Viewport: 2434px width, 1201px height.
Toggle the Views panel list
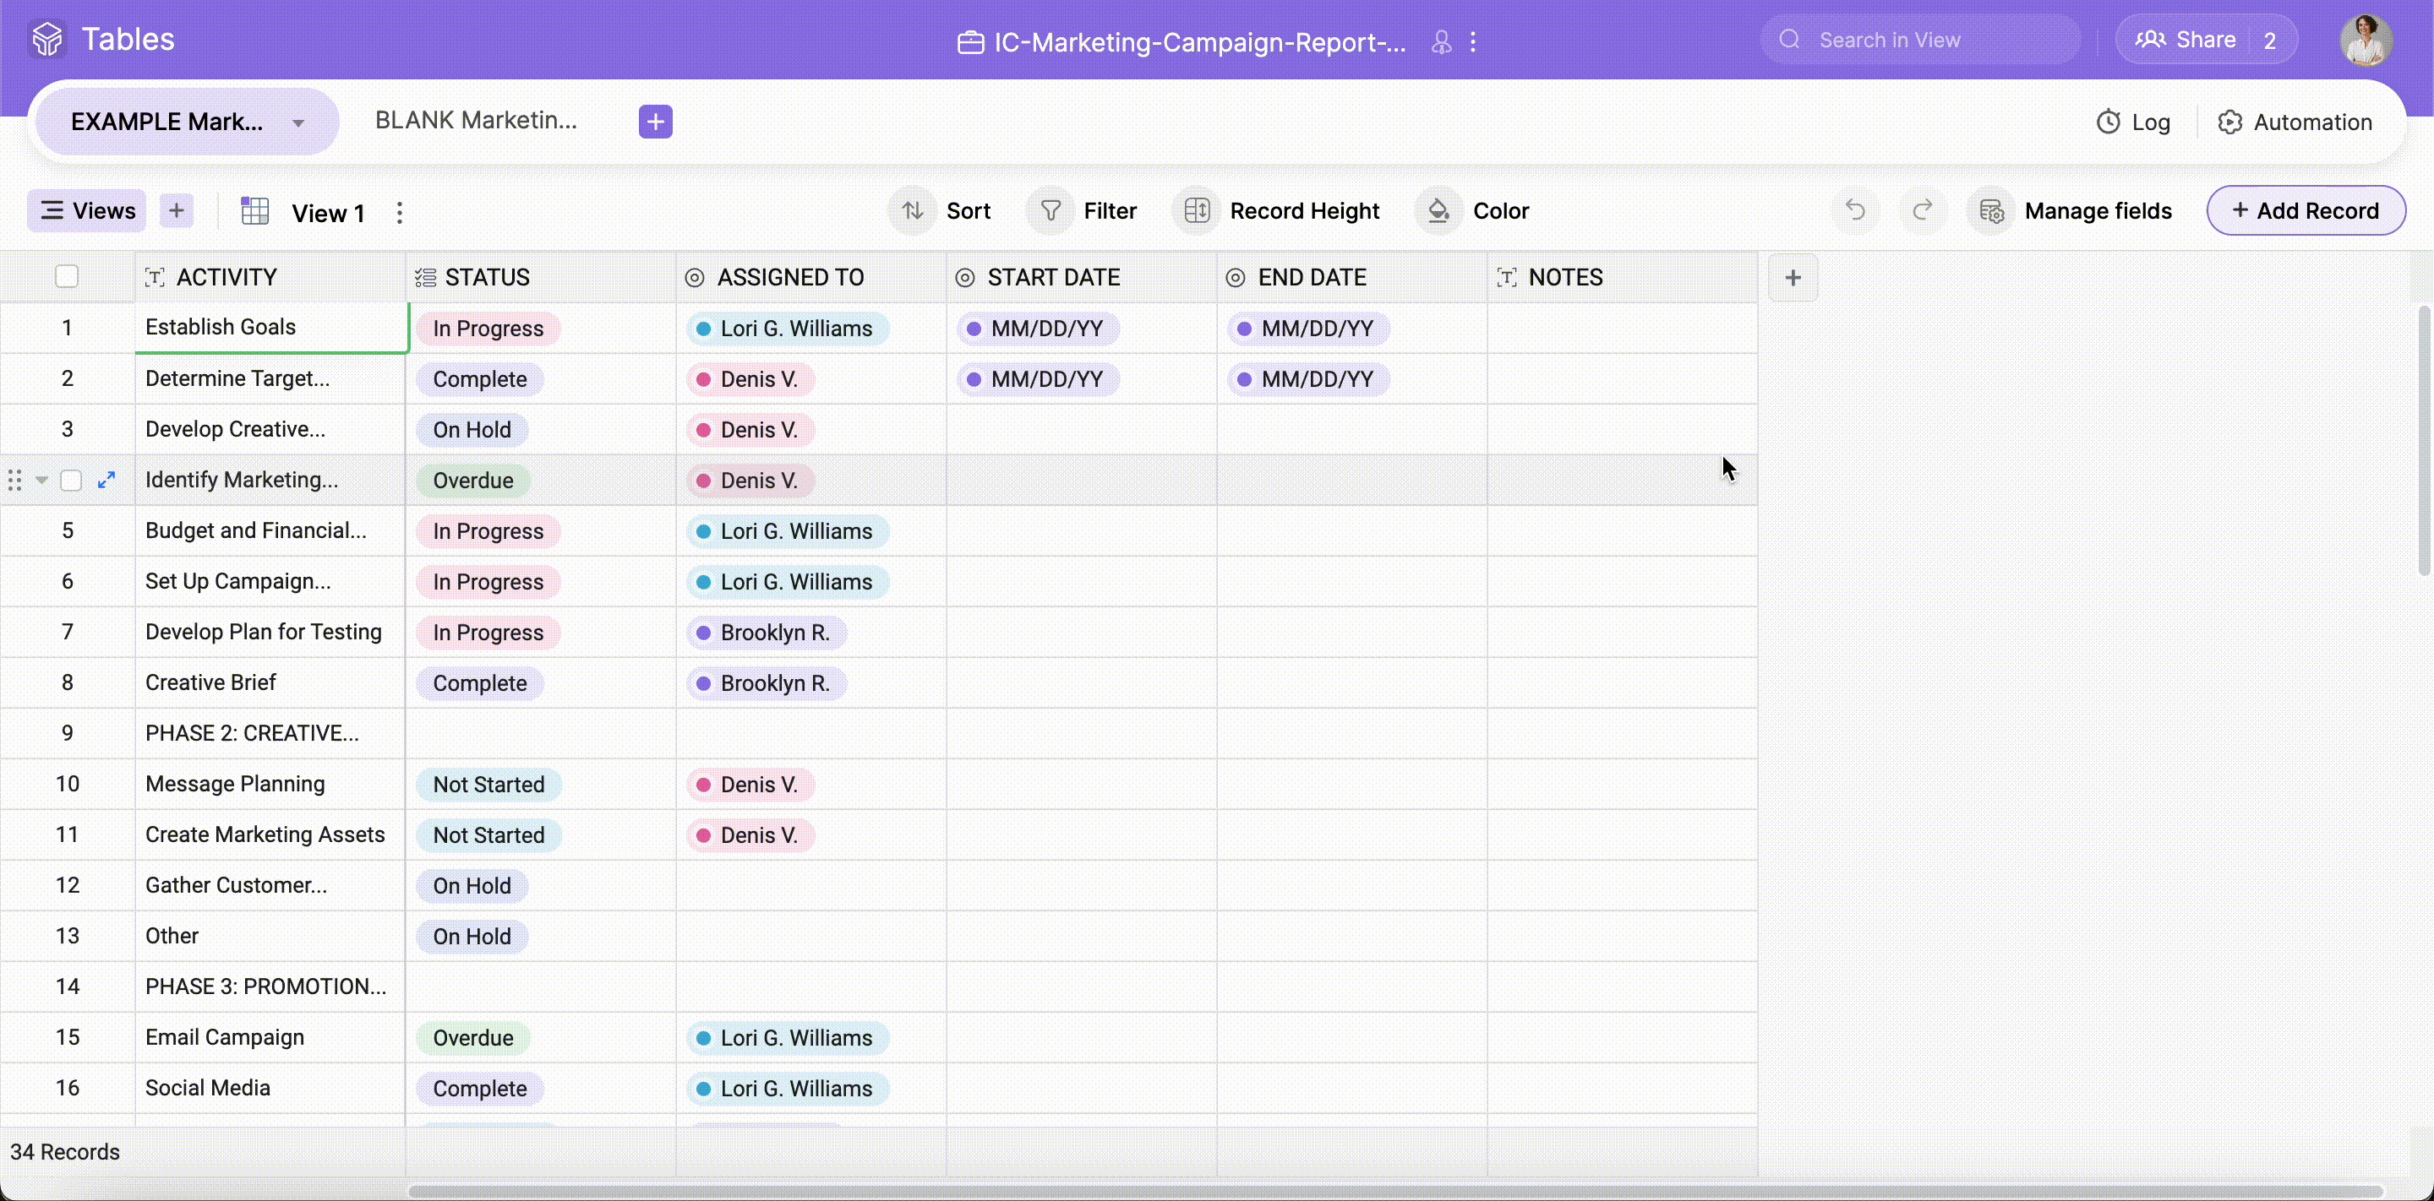click(87, 210)
